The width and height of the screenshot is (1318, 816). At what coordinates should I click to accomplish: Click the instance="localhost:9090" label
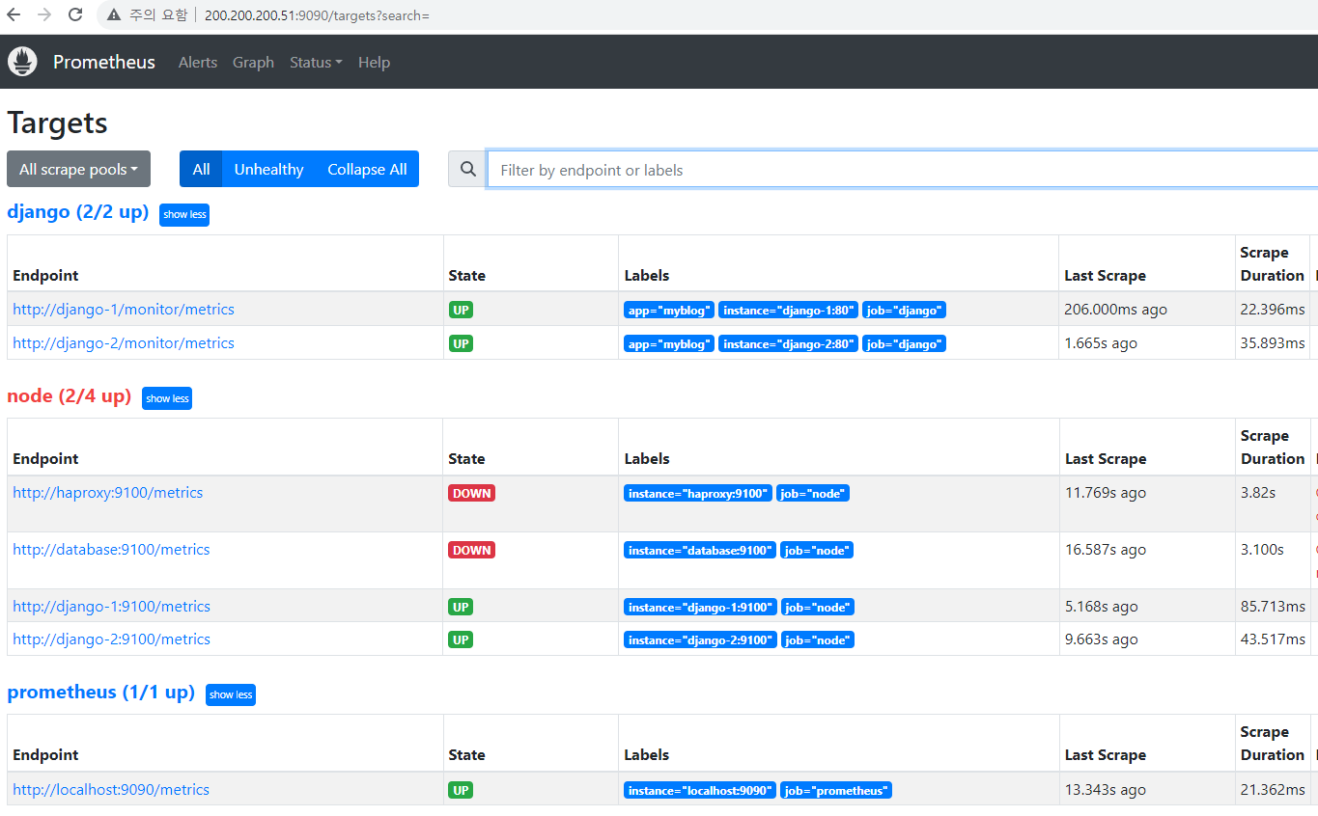point(700,791)
